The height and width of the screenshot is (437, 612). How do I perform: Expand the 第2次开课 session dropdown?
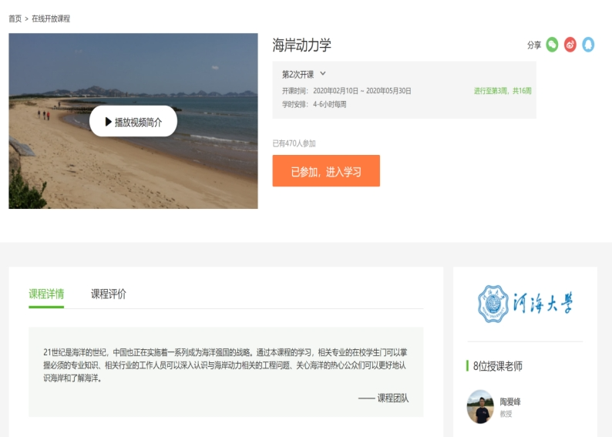point(304,74)
